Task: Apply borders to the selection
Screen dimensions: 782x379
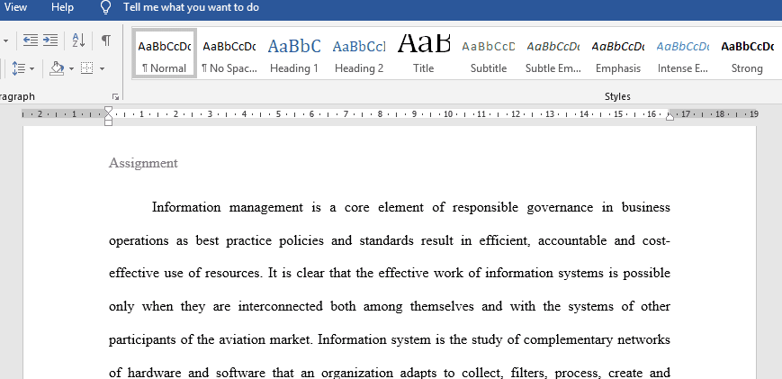Action: pyautogui.click(x=87, y=68)
